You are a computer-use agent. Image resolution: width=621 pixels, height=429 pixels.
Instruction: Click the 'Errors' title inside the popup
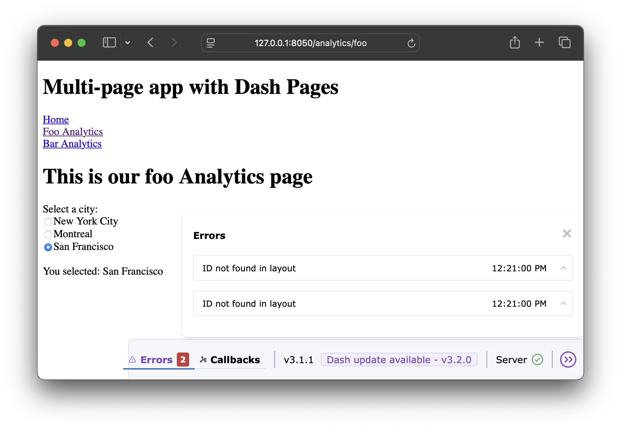[209, 236]
